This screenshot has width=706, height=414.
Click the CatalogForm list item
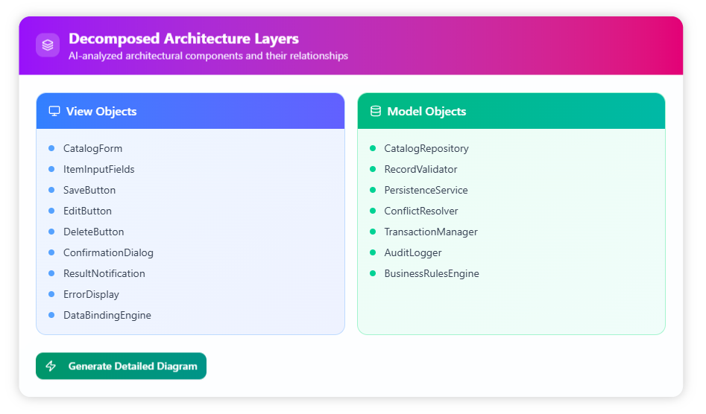pos(92,149)
